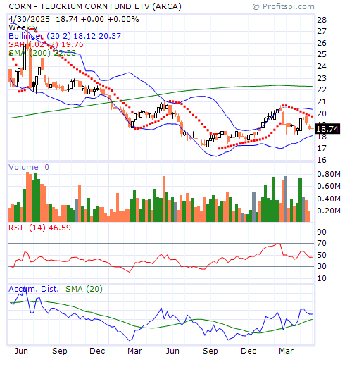This screenshot has height=367, width=352.
Task: Click the 22 price axis label
Action: [322, 89]
